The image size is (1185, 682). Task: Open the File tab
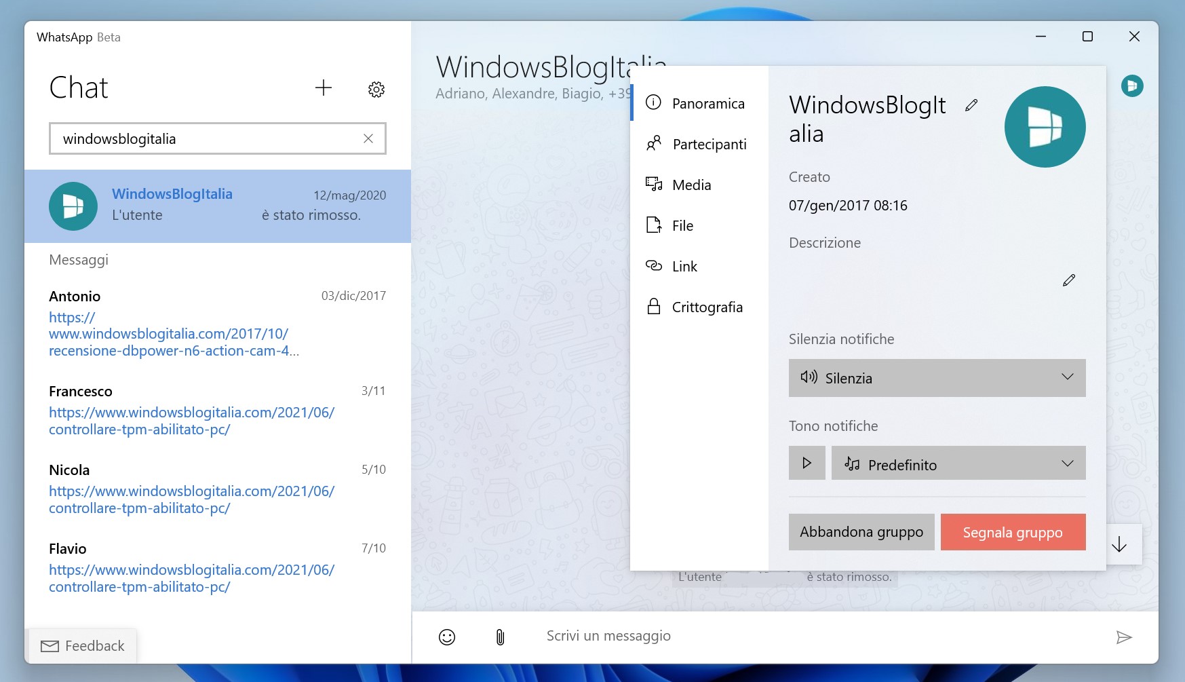699,225
